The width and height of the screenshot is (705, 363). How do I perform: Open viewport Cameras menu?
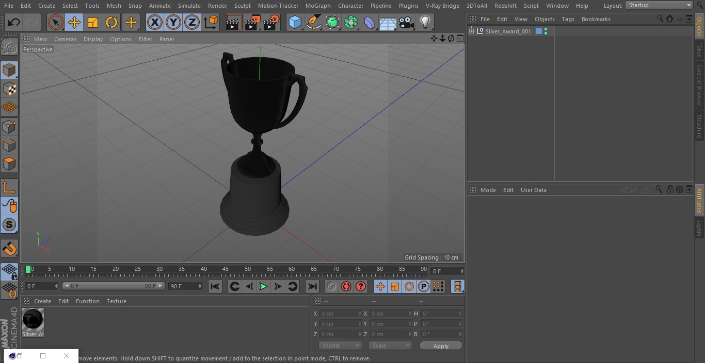coord(65,39)
